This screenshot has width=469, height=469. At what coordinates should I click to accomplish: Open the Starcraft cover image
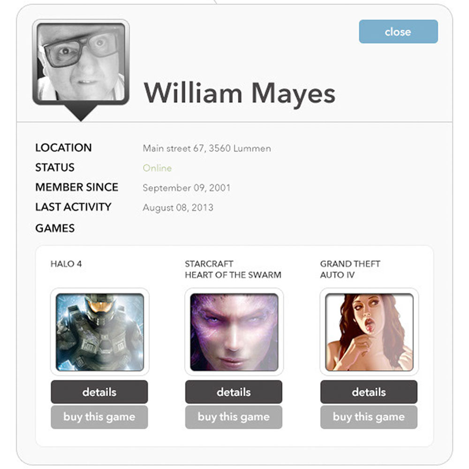tap(234, 332)
